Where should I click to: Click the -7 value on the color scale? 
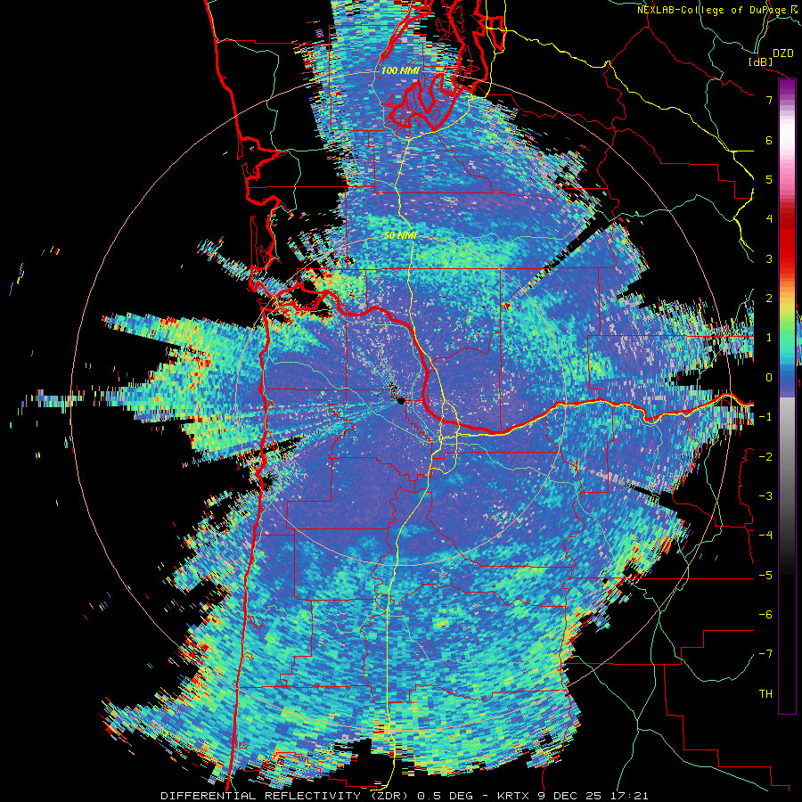(x=765, y=654)
